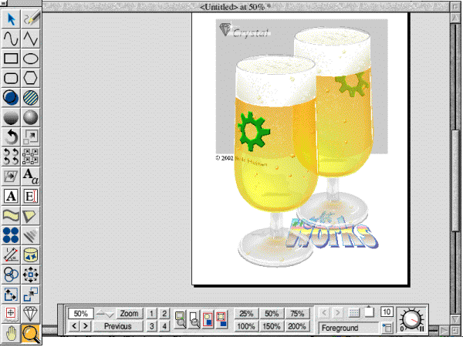Choose the rectangle drawing tool
Screen dimensions: 463x347
pos(11,58)
